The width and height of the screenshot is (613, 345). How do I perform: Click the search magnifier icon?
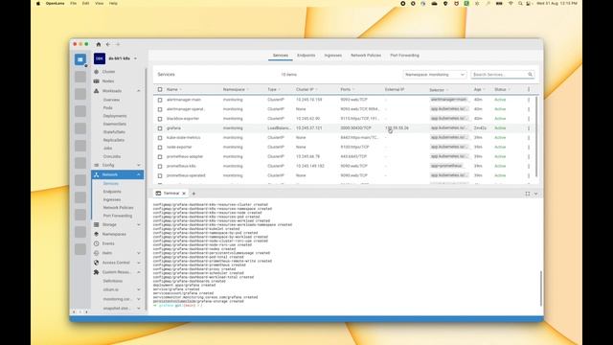coord(530,75)
